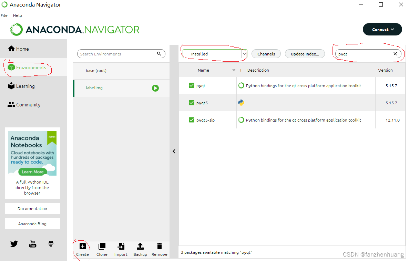Select the labelimg environment

tap(121, 88)
